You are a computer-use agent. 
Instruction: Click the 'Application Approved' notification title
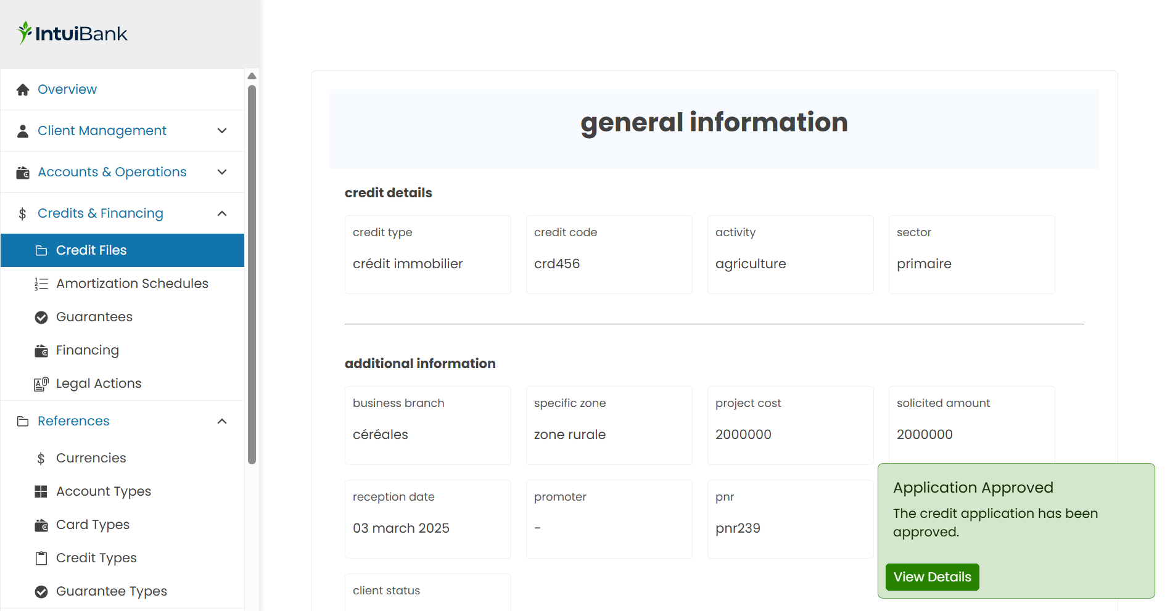(x=973, y=488)
